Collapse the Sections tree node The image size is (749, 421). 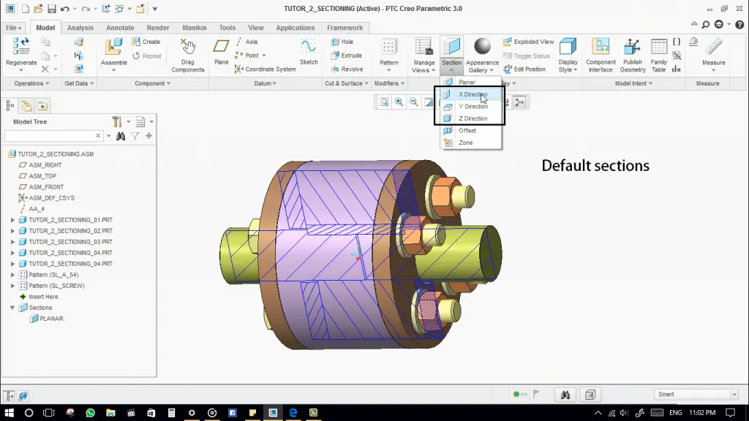(x=12, y=308)
